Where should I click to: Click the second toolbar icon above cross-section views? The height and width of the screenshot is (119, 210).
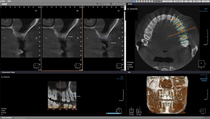point(101,4)
